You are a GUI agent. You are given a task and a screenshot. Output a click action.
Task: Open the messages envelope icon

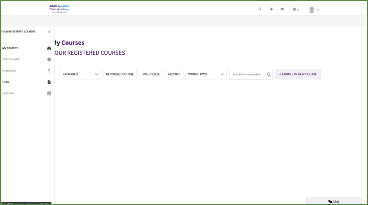click(x=282, y=9)
